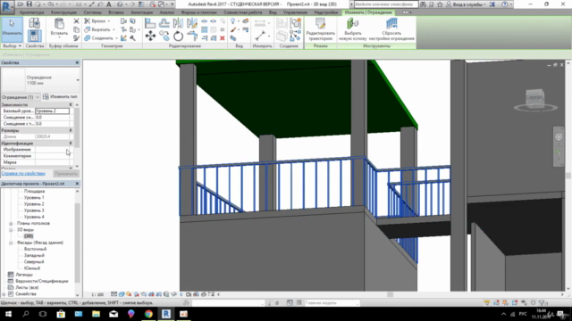Open the Revit application menu R button
Image resolution: width=572 pixels, height=321 pixels.
pos(7,7)
